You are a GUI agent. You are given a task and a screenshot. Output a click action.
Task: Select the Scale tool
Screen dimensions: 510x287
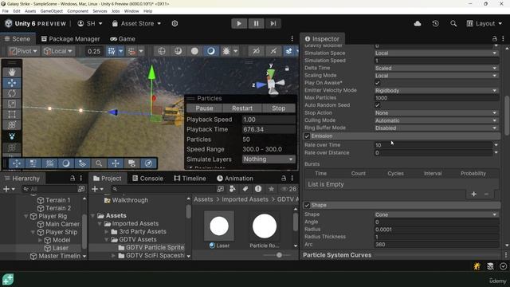[12, 104]
